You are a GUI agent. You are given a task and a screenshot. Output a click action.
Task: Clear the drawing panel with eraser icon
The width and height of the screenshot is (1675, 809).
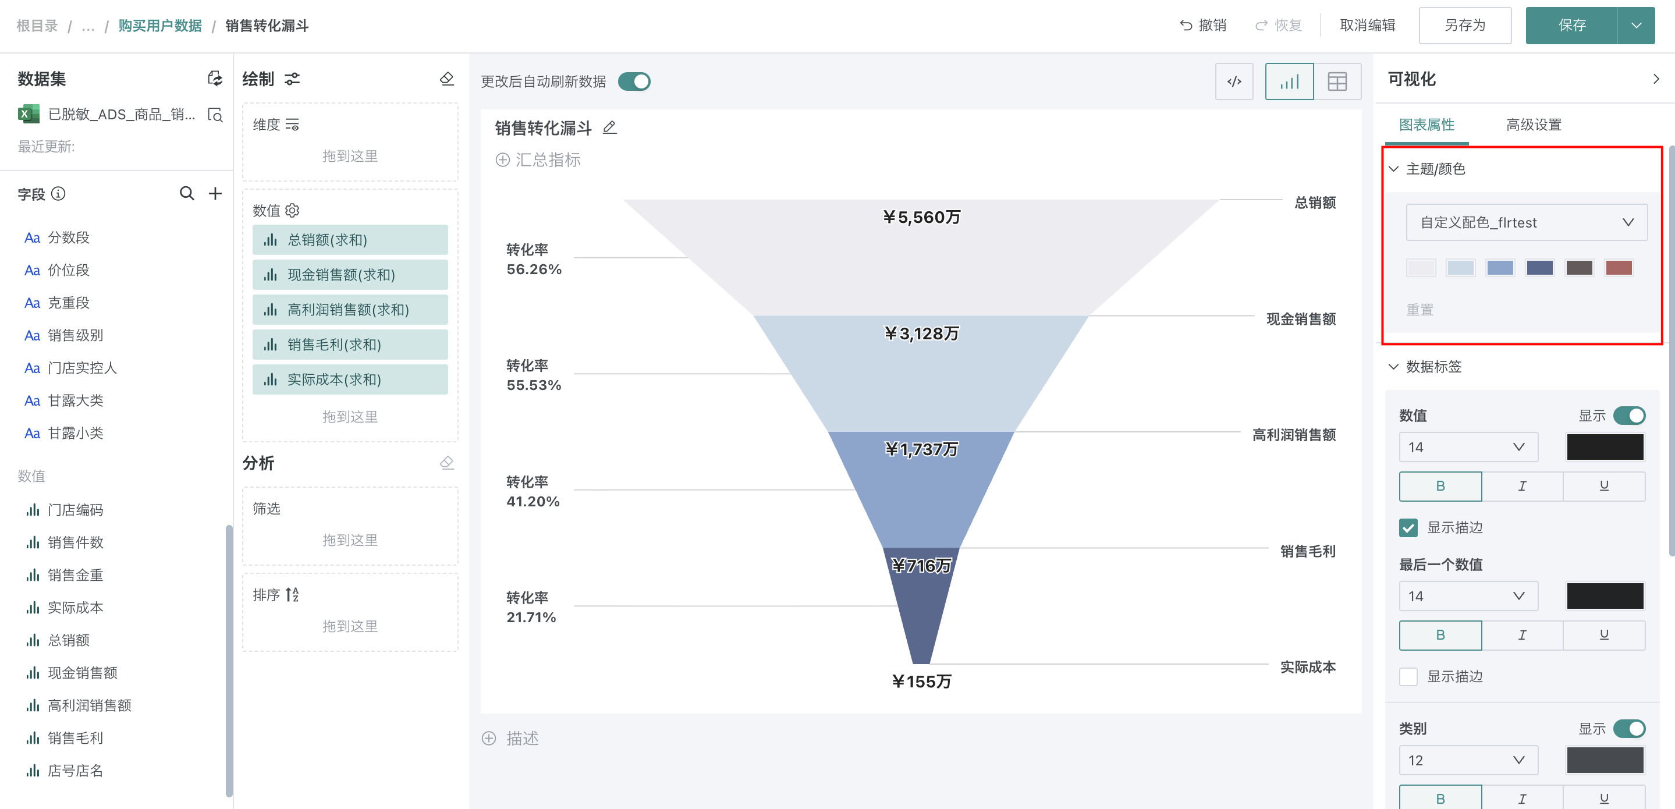447,79
